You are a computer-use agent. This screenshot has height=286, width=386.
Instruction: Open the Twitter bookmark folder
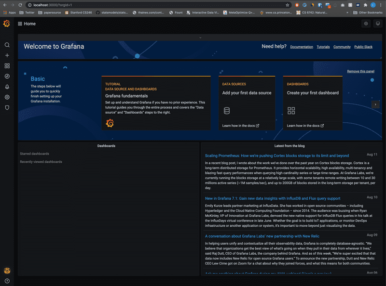coord(27,13)
